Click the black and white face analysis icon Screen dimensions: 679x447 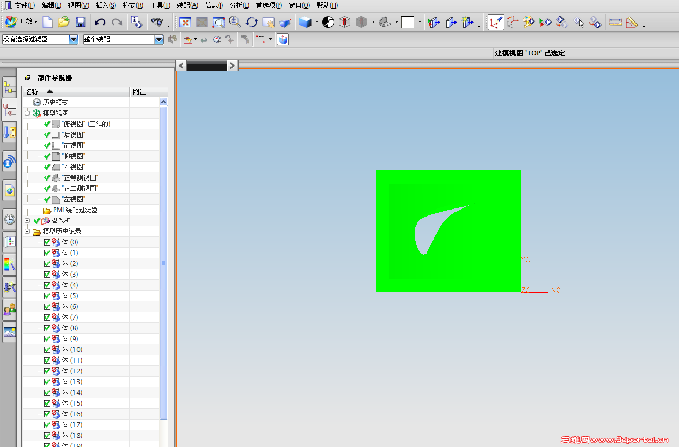(328, 22)
